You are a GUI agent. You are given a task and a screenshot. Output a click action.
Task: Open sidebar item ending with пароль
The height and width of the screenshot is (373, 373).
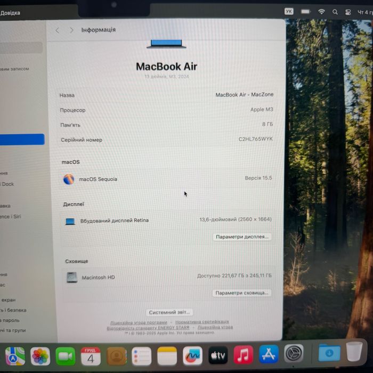coord(10,320)
